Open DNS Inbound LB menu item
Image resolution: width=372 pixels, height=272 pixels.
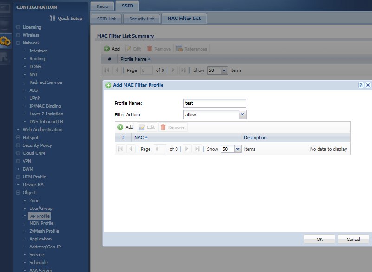[46, 121]
